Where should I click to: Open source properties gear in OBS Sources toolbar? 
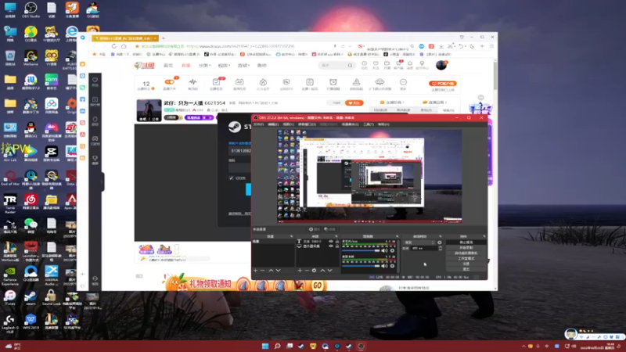(x=315, y=271)
